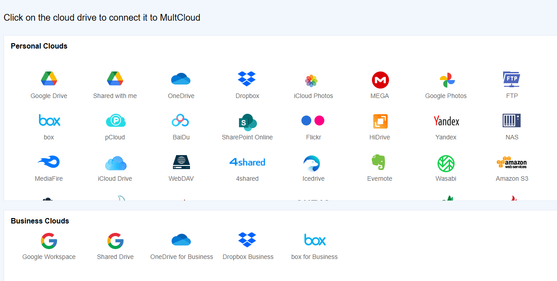Connect the Dropbox Business icon
Screen dimensions: 557x281
click(x=247, y=240)
